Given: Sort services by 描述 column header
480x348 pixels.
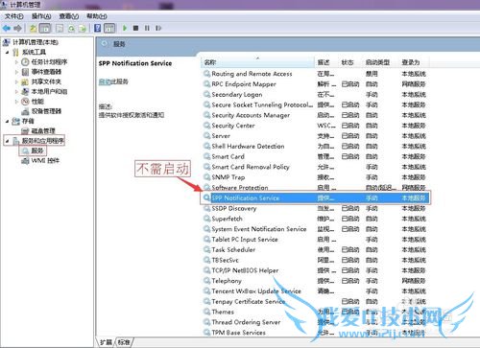Looking at the screenshot, I should (326, 62).
